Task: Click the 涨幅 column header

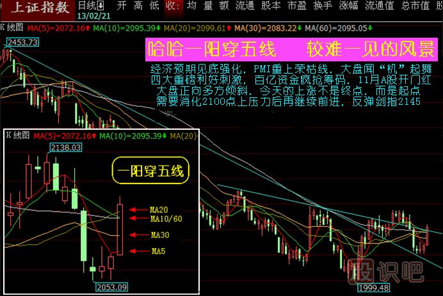Action: (348, 6)
